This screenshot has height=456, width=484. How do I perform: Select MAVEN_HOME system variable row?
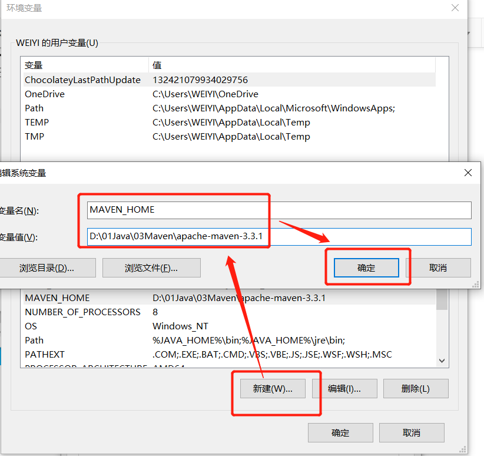pos(230,298)
